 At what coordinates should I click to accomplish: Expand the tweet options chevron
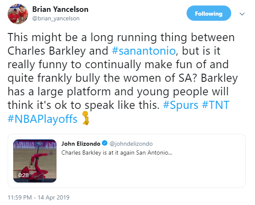coord(242,14)
